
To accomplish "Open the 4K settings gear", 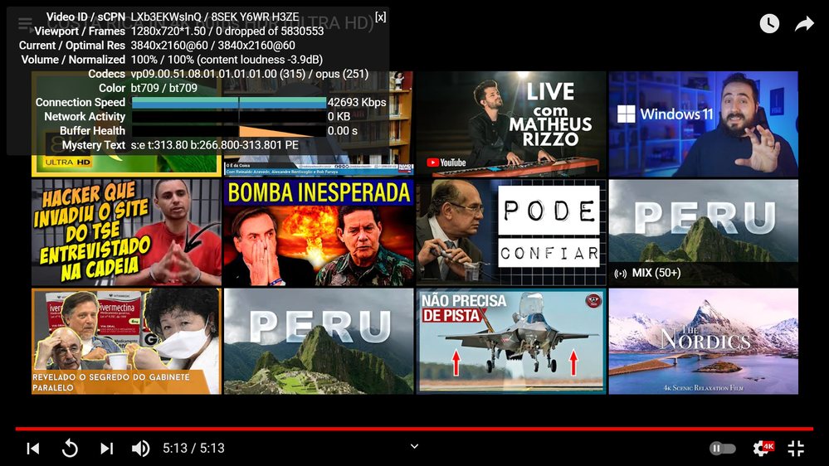I will (x=763, y=448).
